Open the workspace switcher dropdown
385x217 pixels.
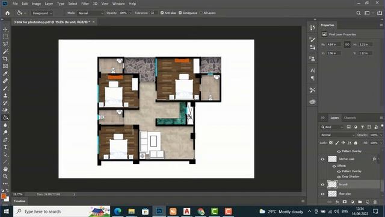coord(369,13)
